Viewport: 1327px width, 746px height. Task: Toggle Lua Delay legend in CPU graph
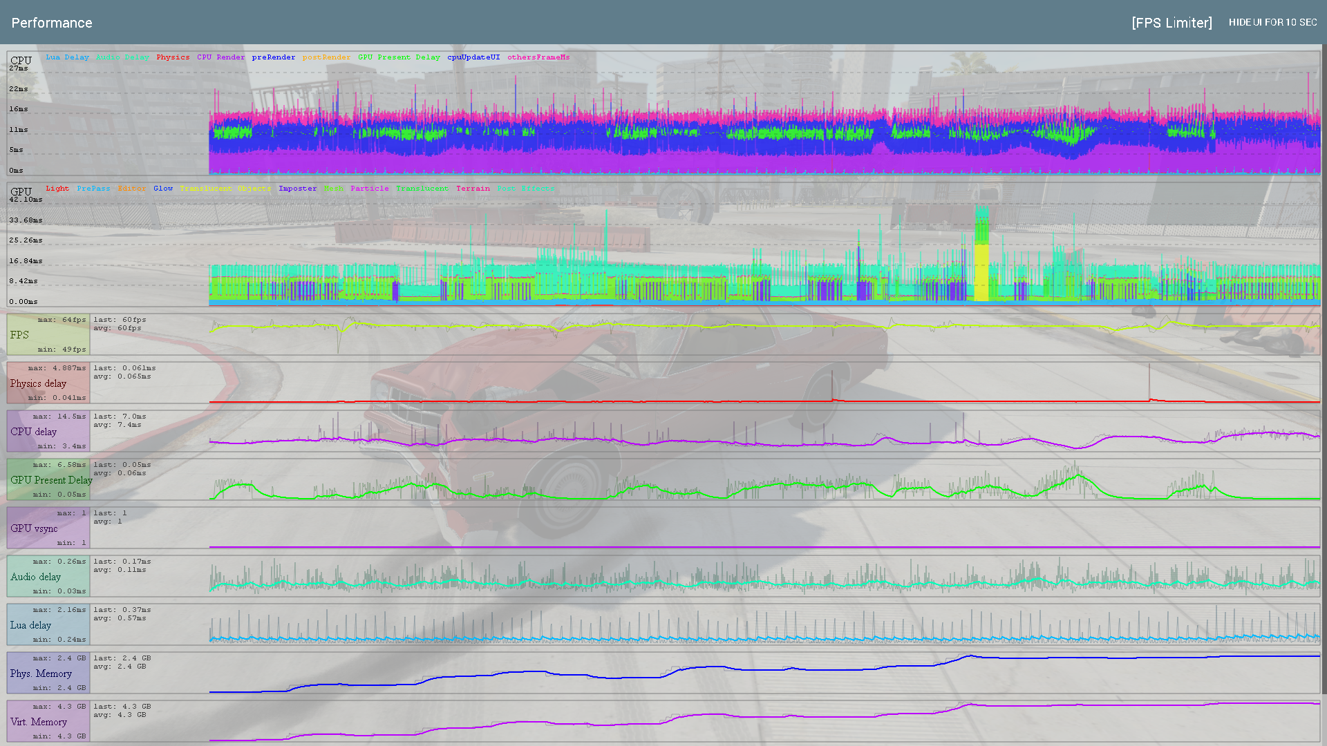coord(67,57)
